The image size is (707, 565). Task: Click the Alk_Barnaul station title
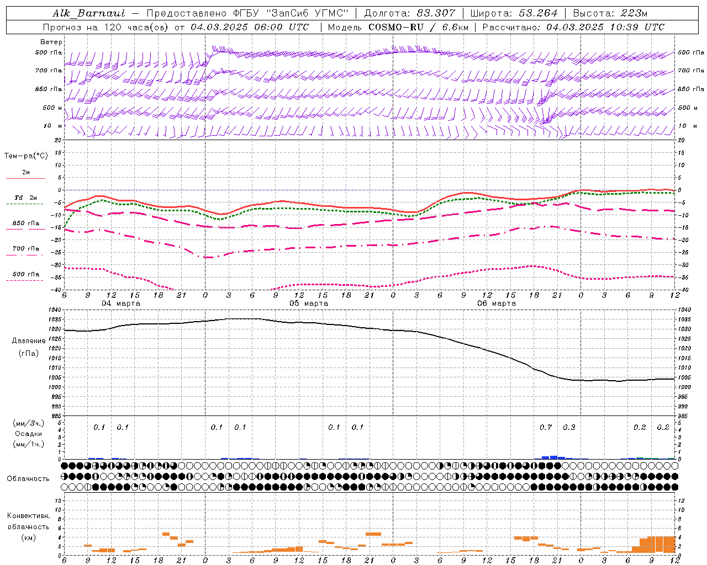(89, 13)
